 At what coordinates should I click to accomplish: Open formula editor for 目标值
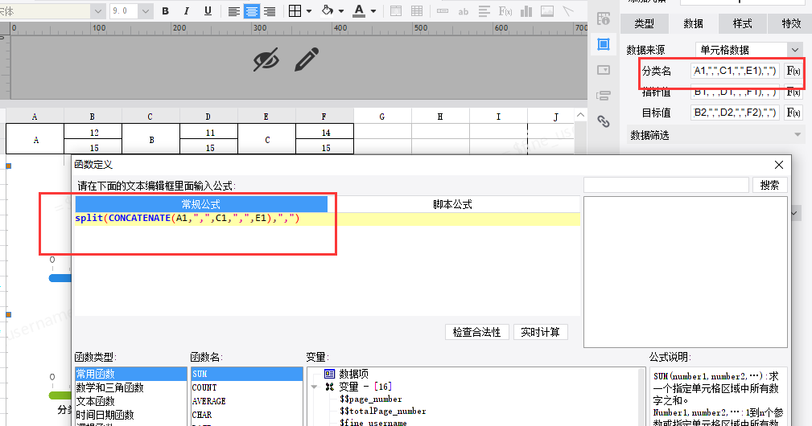coord(793,113)
